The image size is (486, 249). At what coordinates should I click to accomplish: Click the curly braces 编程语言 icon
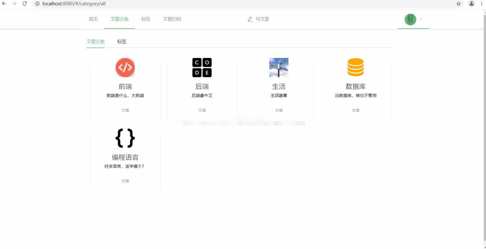tap(125, 138)
